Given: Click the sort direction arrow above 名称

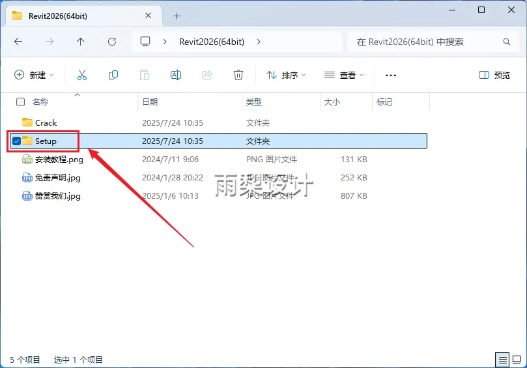Looking at the screenshot, I should [x=78, y=95].
